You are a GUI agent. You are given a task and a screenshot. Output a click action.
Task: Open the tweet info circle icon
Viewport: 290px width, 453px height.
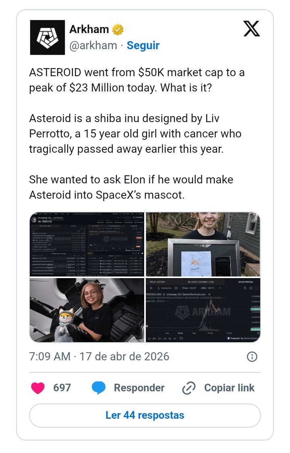(x=252, y=357)
